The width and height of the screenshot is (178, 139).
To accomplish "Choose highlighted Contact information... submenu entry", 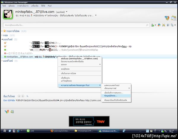I will (x=116, y=96).
